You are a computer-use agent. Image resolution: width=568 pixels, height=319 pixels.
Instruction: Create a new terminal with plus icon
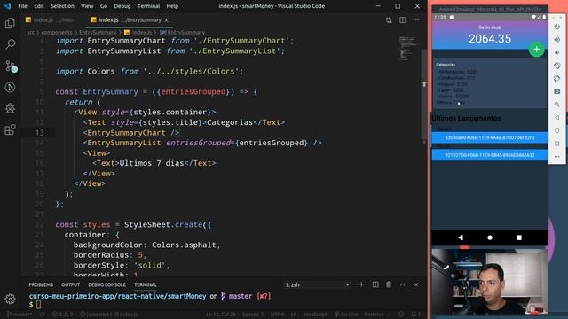coord(361,284)
